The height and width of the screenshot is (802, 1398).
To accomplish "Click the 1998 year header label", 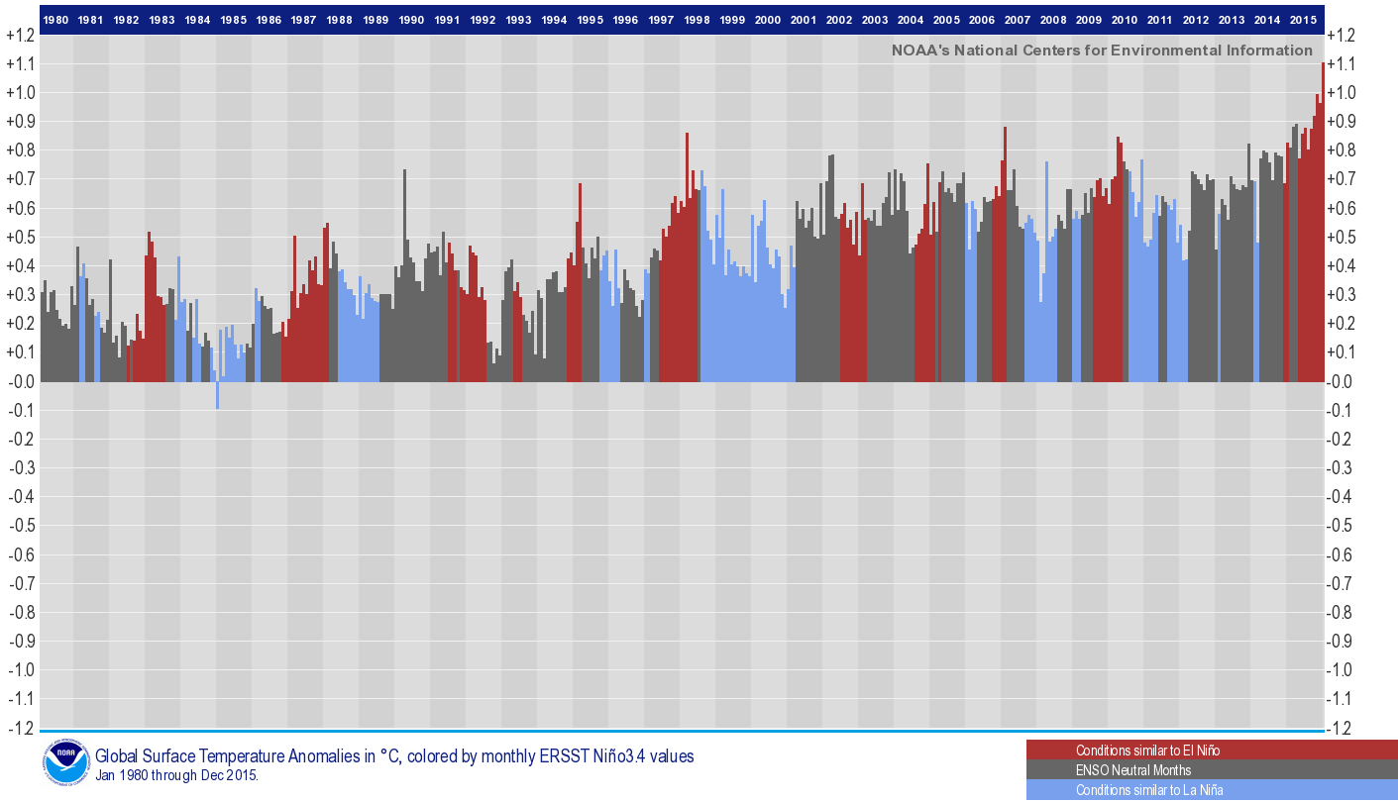I will point(698,20).
